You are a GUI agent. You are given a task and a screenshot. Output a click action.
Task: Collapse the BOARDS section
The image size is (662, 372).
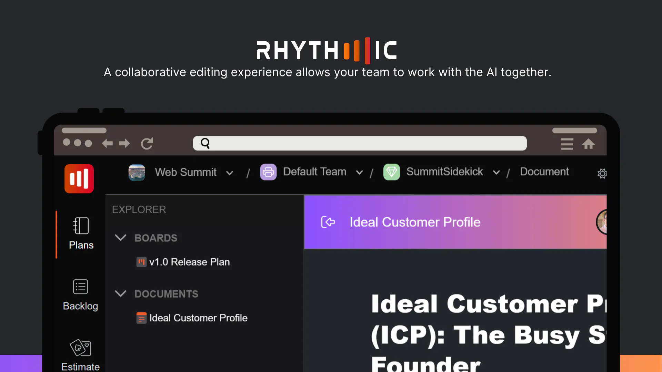120,238
